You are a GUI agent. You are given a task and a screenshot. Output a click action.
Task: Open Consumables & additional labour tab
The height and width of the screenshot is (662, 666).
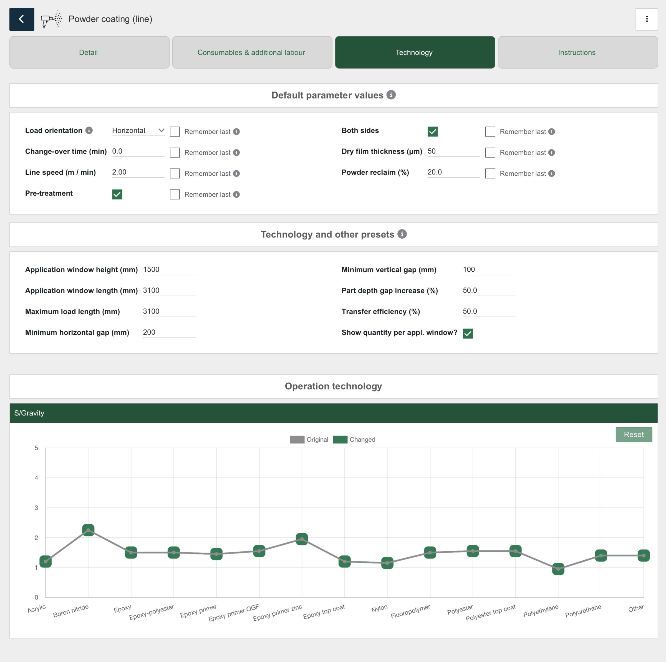pyautogui.click(x=252, y=52)
